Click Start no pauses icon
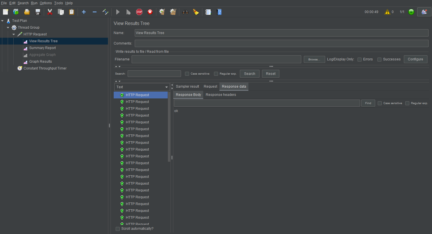 [x=128, y=12]
